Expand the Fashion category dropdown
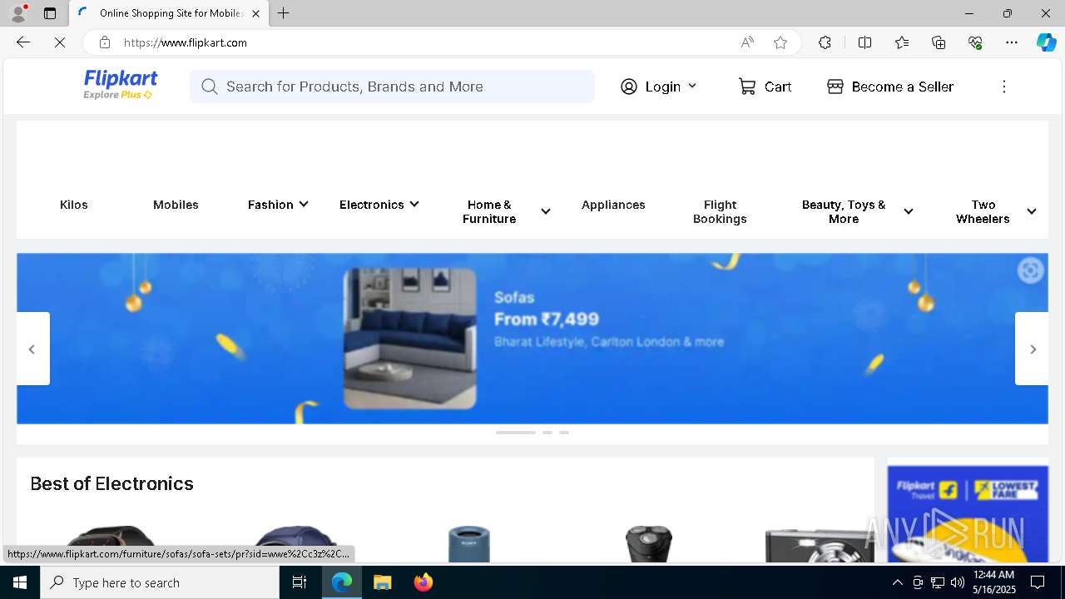Screen dimensions: 1065x599 278,205
